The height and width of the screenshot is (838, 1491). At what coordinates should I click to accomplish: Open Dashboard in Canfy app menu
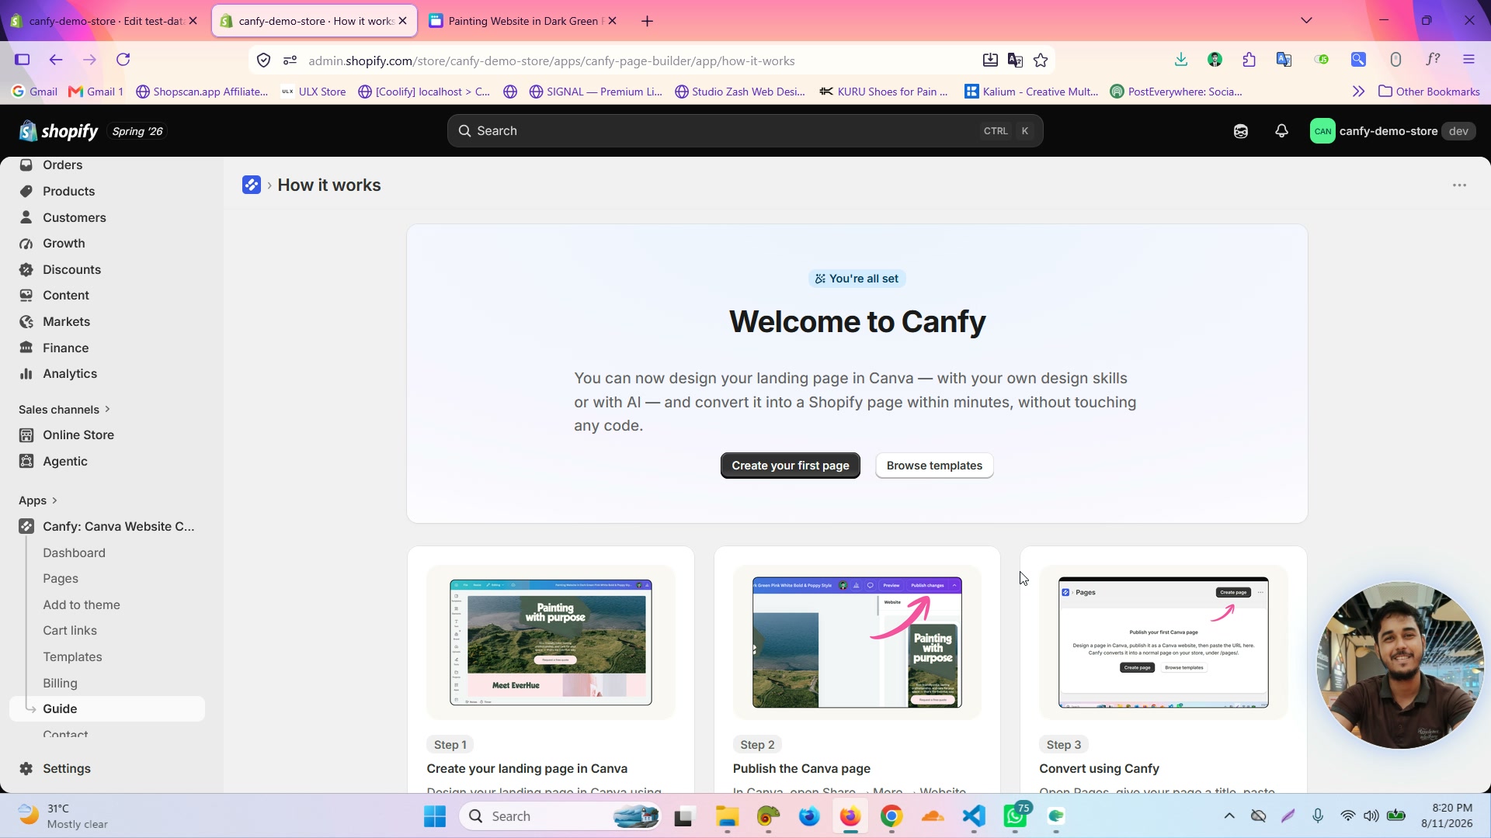pyautogui.click(x=74, y=552)
